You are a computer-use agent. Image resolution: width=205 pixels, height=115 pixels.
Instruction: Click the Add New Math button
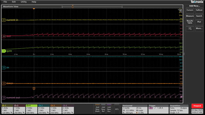click(x=97, y=109)
